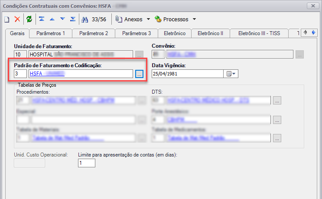This screenshot has height=199, width=322.
Task: Open calendar dropdown for Data Vigência
Action: (231, 74)
